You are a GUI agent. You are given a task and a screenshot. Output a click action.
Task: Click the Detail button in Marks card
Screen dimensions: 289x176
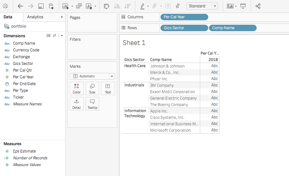pyautogui.click(x=77, y=104)
